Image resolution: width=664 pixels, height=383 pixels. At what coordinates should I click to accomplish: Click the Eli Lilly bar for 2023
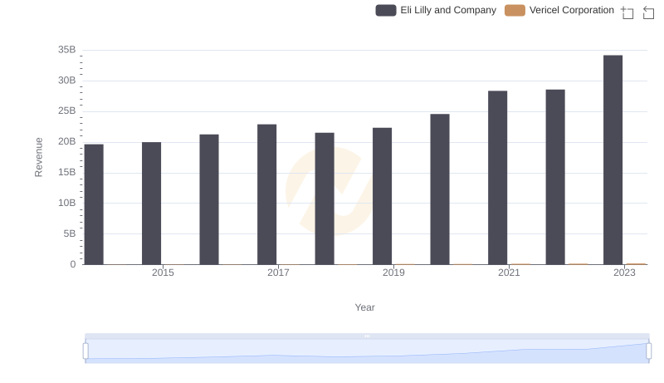pos(613,160)
